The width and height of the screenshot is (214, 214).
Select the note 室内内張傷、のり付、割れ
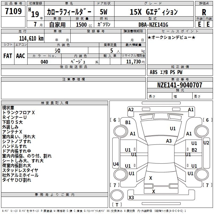(27, 156)
